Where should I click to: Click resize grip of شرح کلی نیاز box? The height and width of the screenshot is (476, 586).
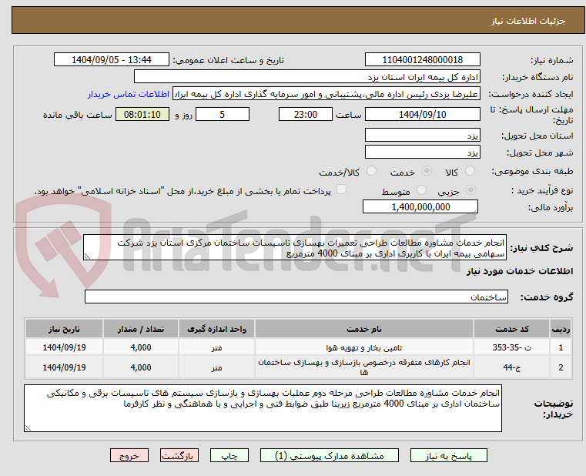click(87, 256)
